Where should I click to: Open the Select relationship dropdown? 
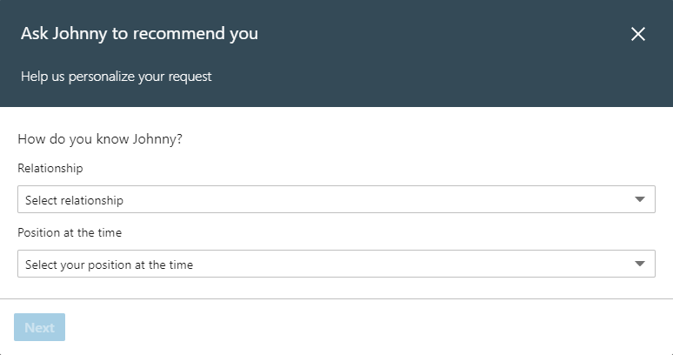[x=336, y=200]
